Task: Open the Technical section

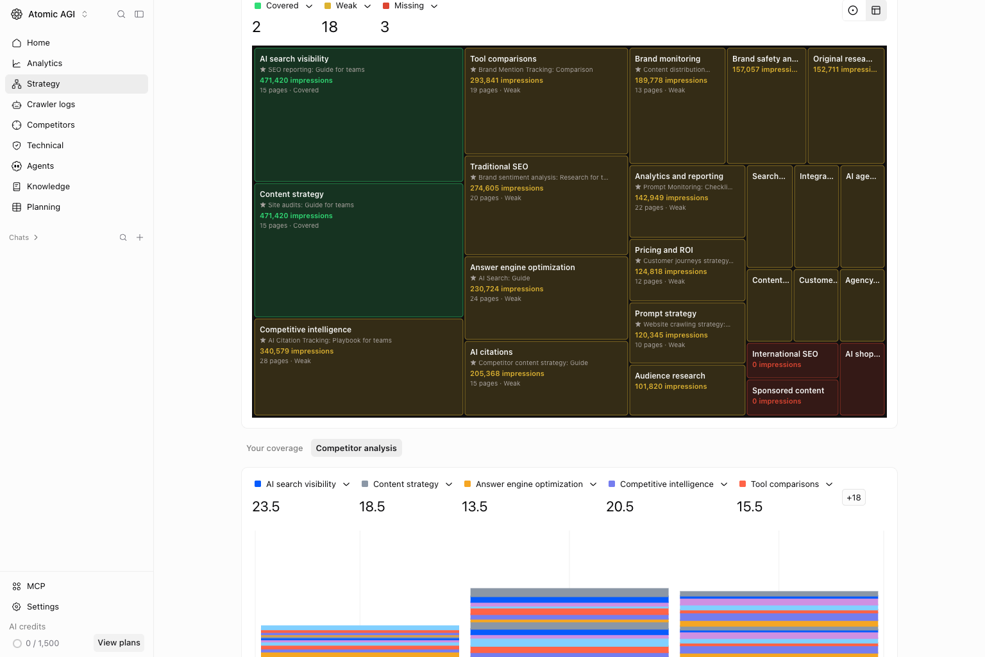Action: coord(76,146)
